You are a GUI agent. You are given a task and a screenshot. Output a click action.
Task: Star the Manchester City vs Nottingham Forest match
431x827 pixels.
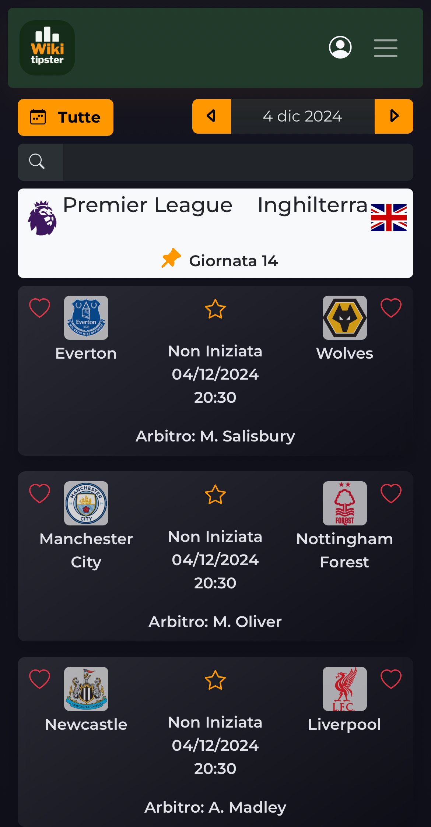(215, 495)
